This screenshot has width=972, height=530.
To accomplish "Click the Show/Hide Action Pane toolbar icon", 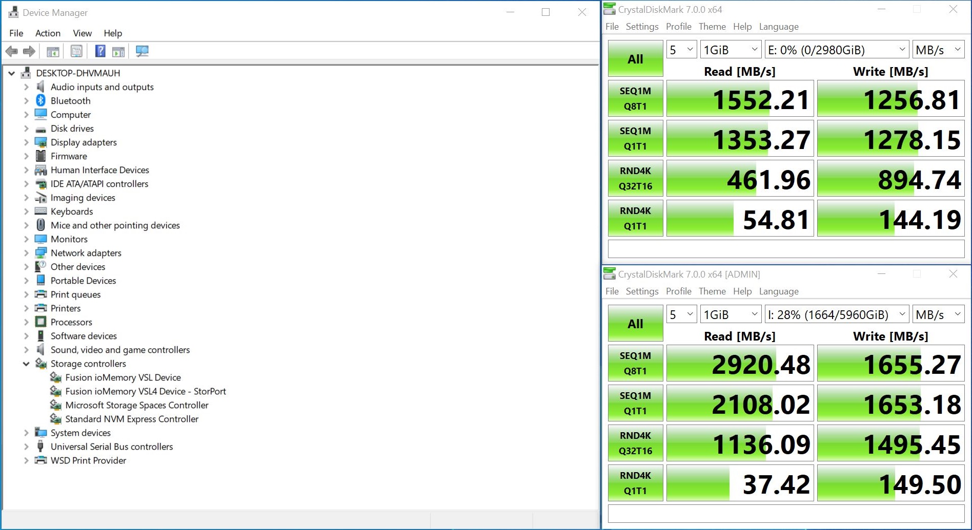I will coord(118,51).
